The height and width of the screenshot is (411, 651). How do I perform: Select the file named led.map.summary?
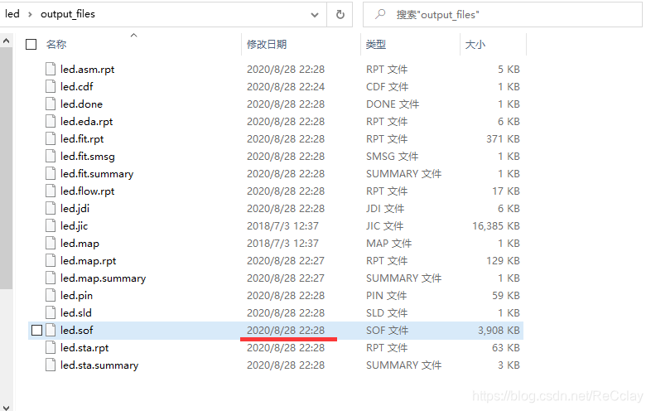(103, 278)
